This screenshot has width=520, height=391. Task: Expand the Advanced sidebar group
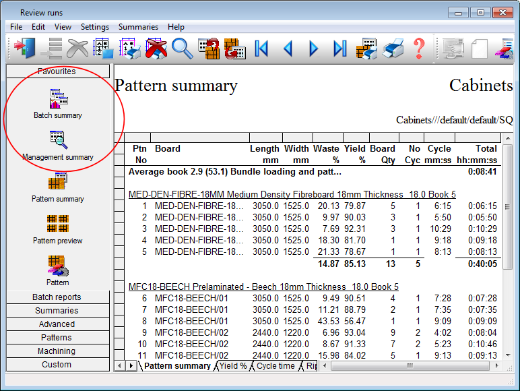coord(58,324)
